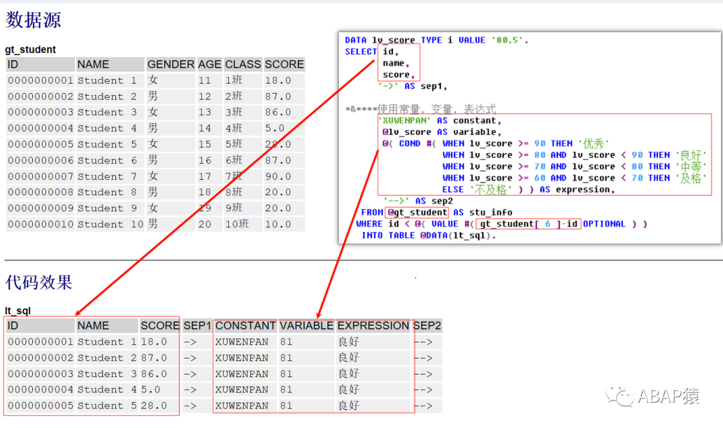Click the ELSE '不及格' line in code

(528, 190)
